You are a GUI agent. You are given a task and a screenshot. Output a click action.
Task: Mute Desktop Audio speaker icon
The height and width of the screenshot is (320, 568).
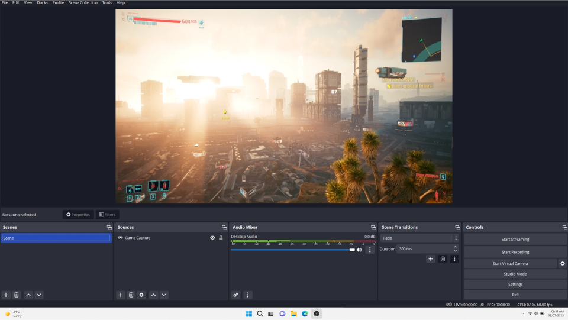click(359, 250)
